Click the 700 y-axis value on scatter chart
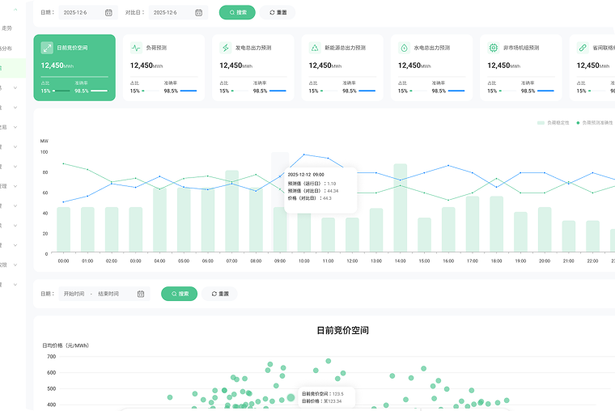The width and height of the screenshot is (615, 411). pyautogui.click(x=51, y=357)
